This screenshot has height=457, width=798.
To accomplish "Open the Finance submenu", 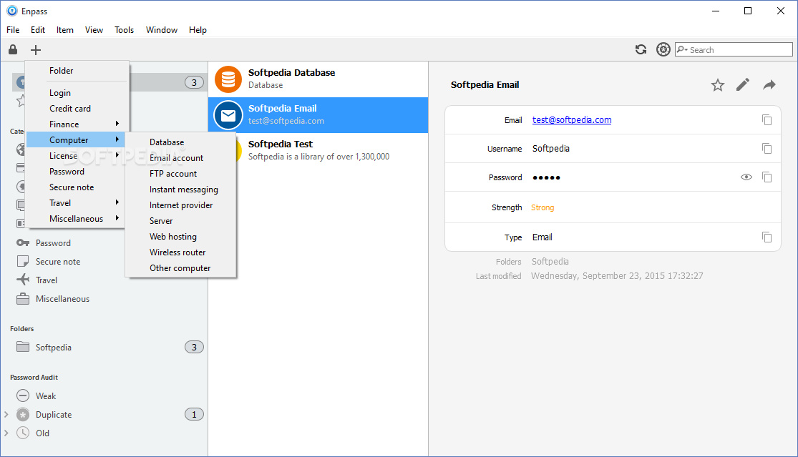I will tap(77, 124).
